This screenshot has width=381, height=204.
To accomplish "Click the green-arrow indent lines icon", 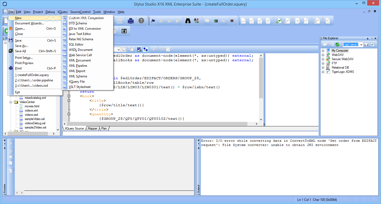I will (216, 21).
